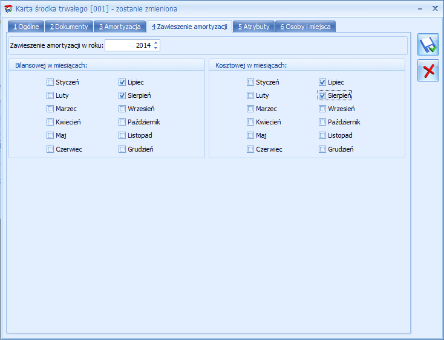Screen dimensions: 444x340
Task: Click the 'Zawieszenie amortyzacji w roku:' label
Action: click(57, 45)
